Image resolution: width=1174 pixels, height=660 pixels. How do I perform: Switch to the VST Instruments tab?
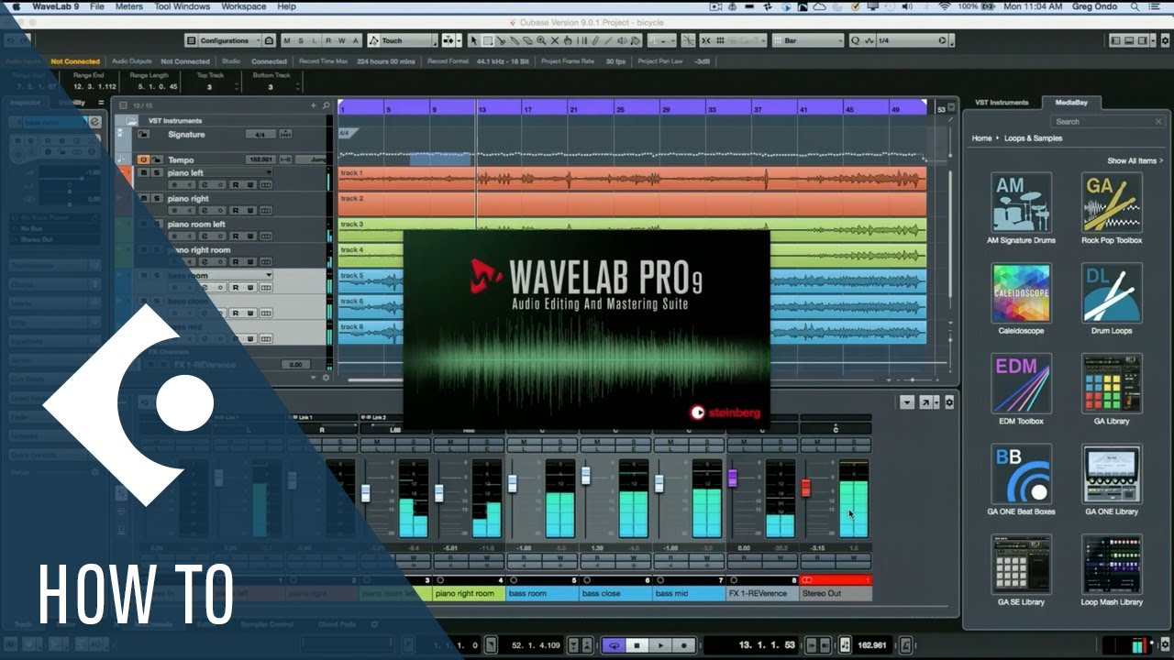[1002, 103]
